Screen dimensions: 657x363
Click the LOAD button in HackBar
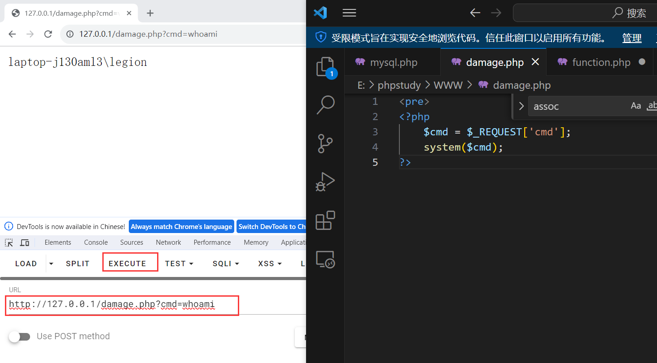click(x=26, y=264)
